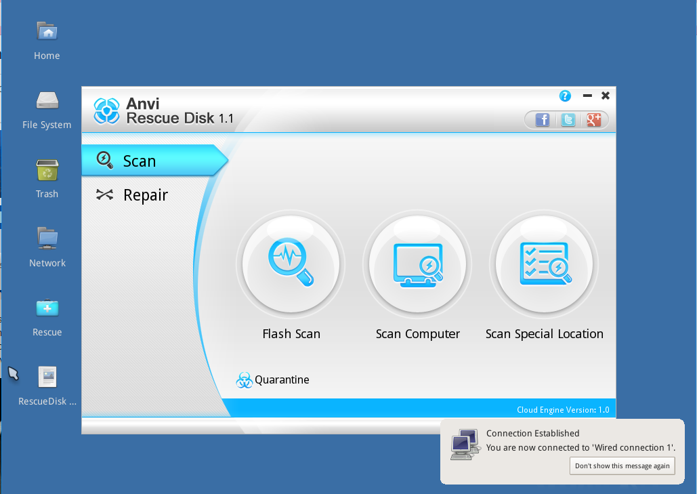Open the Facebook share icon
Image resolution: width=697 pixels, height=494 pixels.
pos(543,120)
